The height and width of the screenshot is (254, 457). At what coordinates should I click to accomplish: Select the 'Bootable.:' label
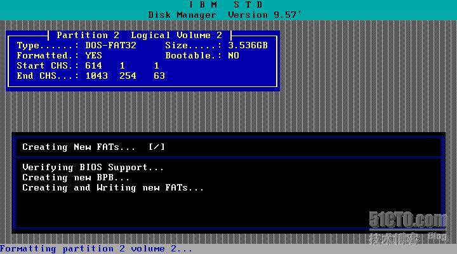coord(194,55)
